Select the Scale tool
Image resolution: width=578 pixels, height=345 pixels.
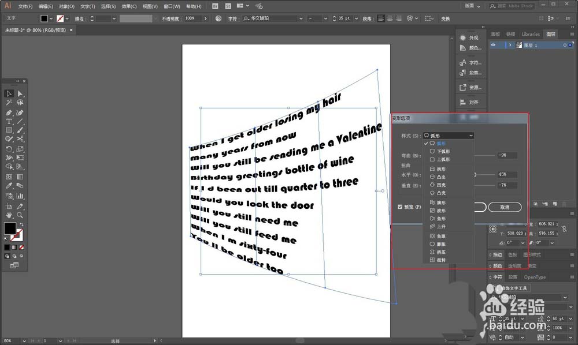pyautogui.click(x=20, y=149)
